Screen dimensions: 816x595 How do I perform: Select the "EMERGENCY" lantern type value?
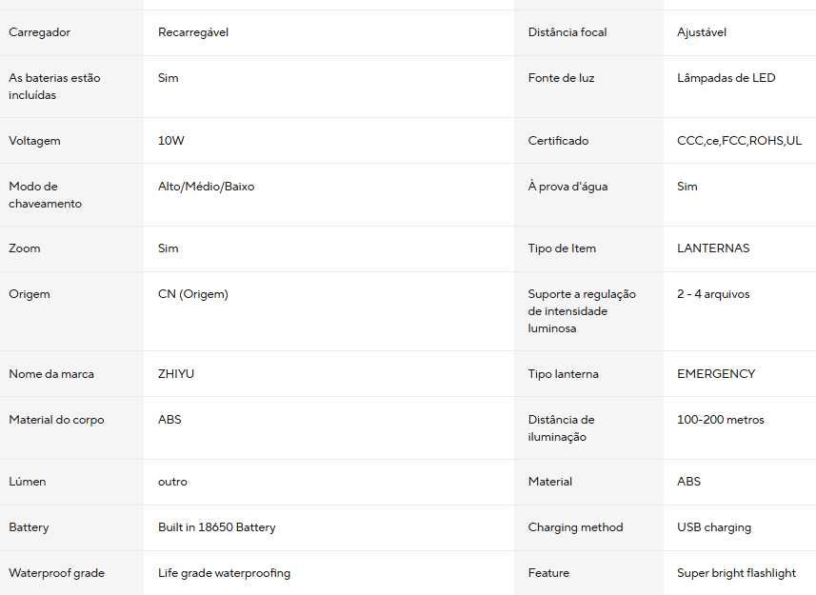[716, 374]
